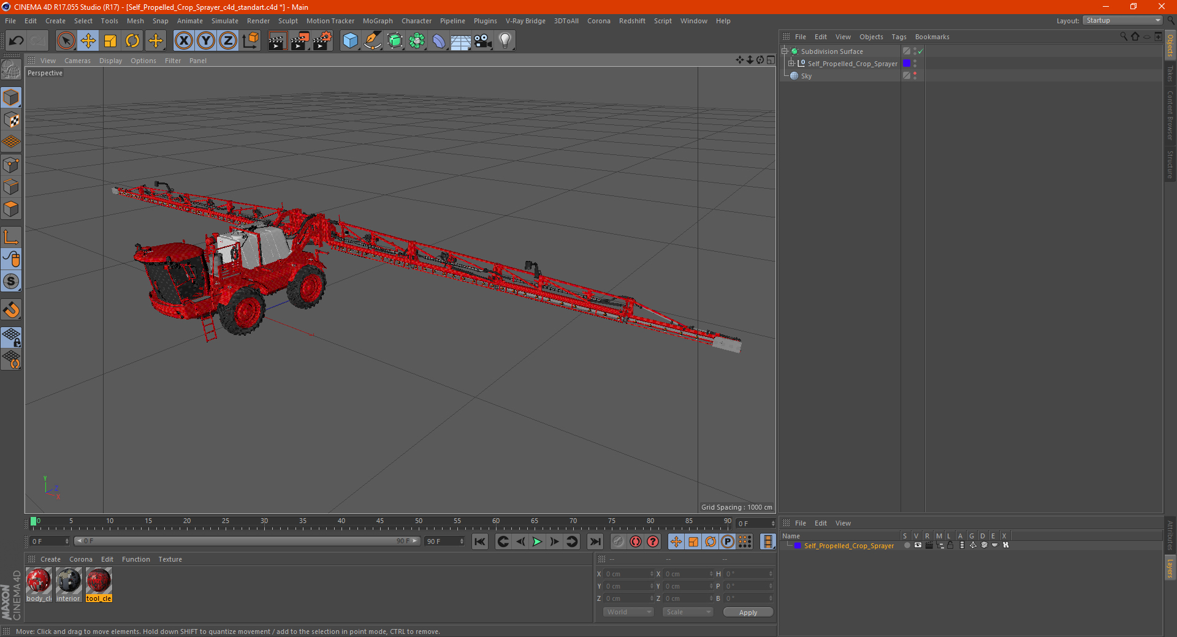The width and height of the screenshot is (1177, 637).
Task: Expand Self_Propelled_Crop_Sprayer object hierarchy
Action: click(x=791, y=63)
